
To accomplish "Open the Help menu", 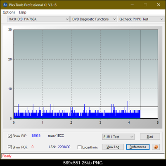I will [x=23, y=12].
